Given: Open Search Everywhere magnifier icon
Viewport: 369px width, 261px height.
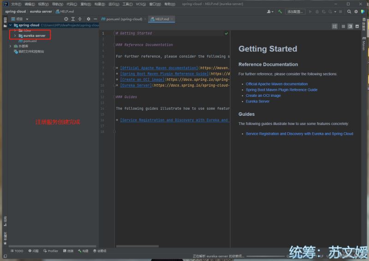Looking at the screenshot, I should 349,12.
